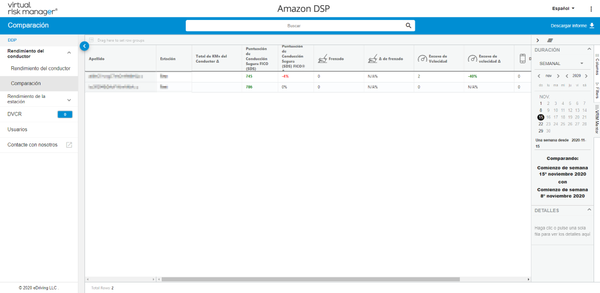
Task: Click the row groups icon by Drag here
Action: [91, 40]
